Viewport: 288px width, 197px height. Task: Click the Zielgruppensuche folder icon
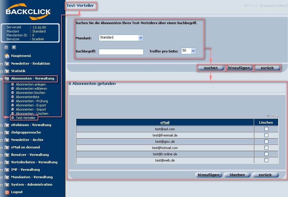[7, 132]
